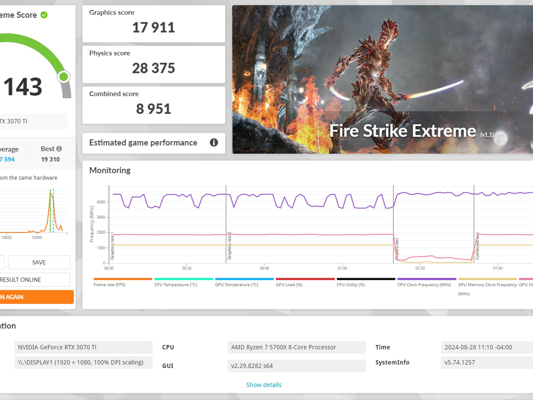The image size is (533, 400).
Task: Click the green validation checkmark next to Score
Action: (44, 15)
